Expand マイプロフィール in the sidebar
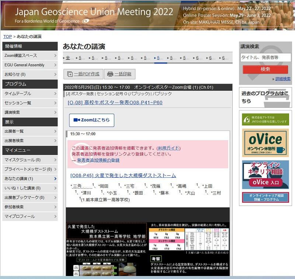The height and width of the screenshot is (279, 295). coord(30,216)
